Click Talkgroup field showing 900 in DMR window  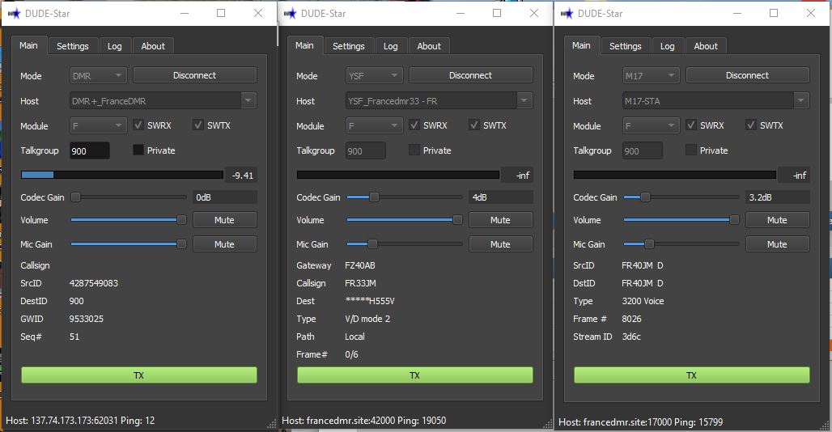(90, 151)
